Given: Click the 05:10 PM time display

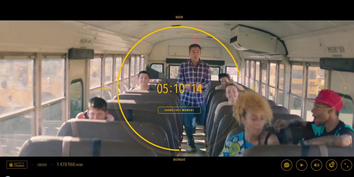Looking at the screenshot, I should (x=171, y=89).
